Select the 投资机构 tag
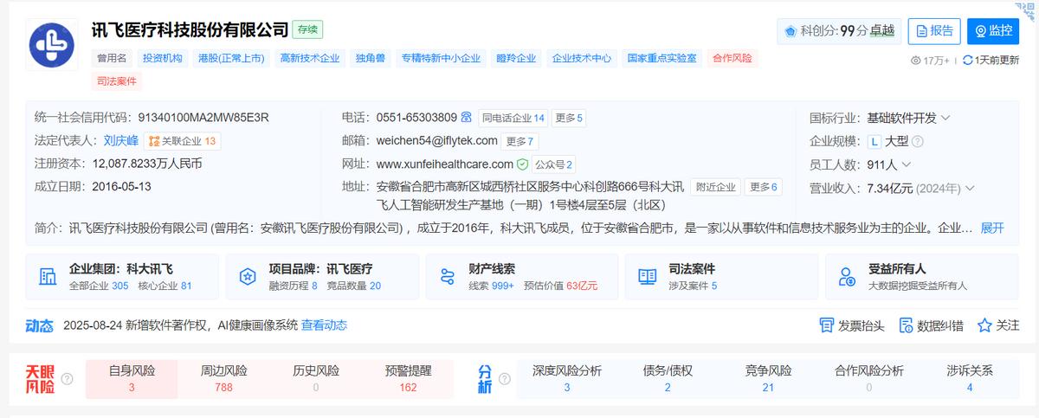1039x418 pixels. coord(162,59)
